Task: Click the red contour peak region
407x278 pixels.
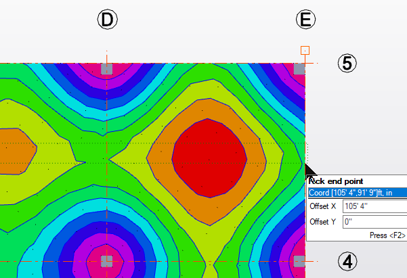Action: [x=209, y=158]
